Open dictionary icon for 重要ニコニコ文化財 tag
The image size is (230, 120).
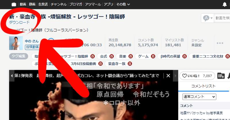[x=228, y=56]
